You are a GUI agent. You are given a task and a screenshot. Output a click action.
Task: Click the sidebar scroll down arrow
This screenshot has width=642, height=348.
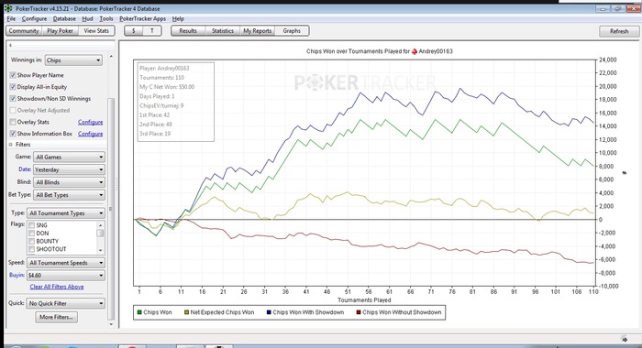(111, 324)
